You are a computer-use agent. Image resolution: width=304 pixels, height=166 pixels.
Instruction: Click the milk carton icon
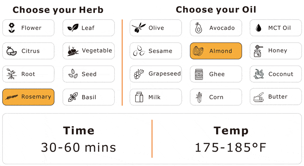(139, 97)
